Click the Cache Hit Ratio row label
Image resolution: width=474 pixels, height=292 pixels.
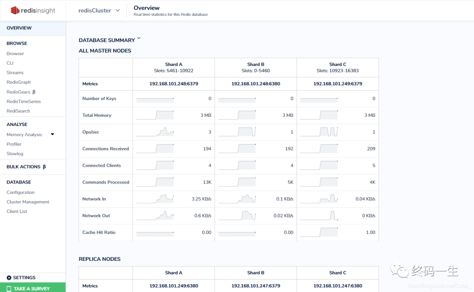coord(99,232)
